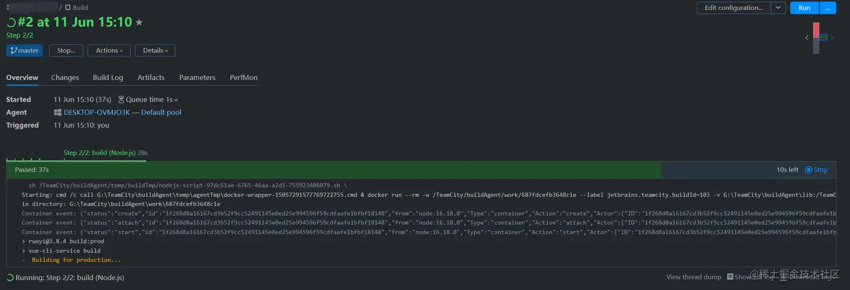This screenshot has width=850, height=290.
Task: Click 'Step 2/2' subtitle under build title
Action: 20,35
